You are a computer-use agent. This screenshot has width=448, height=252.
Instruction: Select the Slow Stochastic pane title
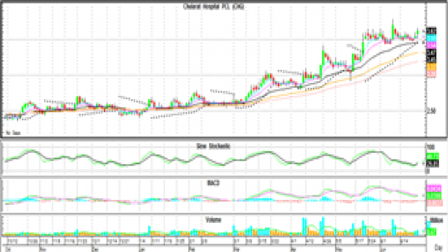point(213,146)
